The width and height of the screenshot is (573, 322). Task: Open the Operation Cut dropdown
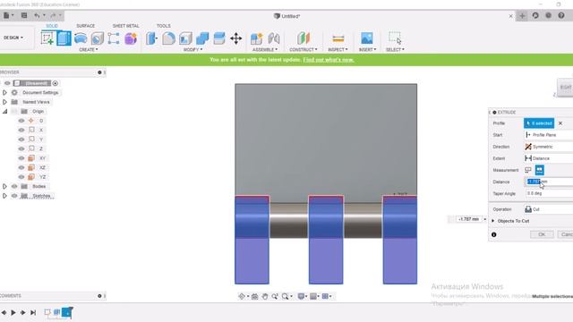point(549,209)
